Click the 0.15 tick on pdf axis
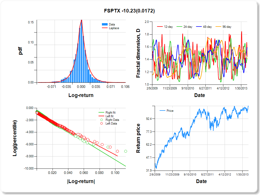Viewport: 260px width, 195px height. (31, 22)
